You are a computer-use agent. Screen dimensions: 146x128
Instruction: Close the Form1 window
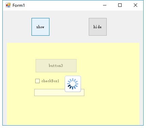(135, 5)
